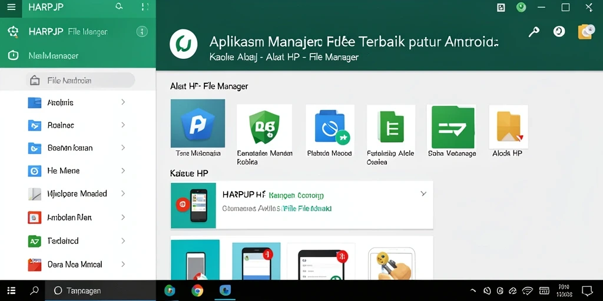Image resolution: width=603 pixels, height=301 pixels.
Task: Expand the Arebmis row chevron
Action: (x=123, y=102)
